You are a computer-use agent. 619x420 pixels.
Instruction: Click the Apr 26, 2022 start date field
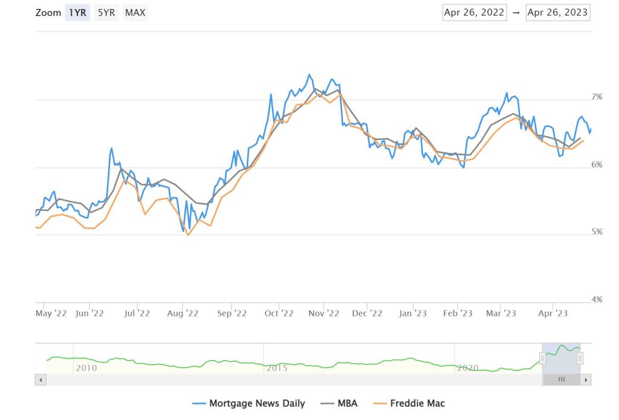(x=474, y=13)
